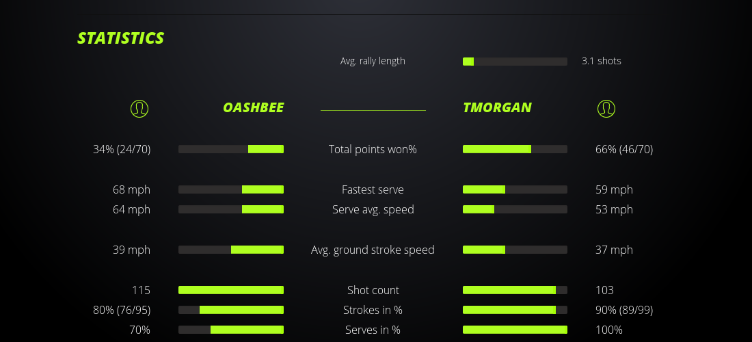Click OASHBEE's Fastest serve bar
This screenshot has width=752, height=342.
(x=231, y=189)
